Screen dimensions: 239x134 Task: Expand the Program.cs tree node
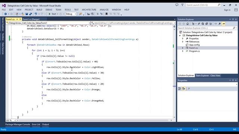[x=183, y=51]
